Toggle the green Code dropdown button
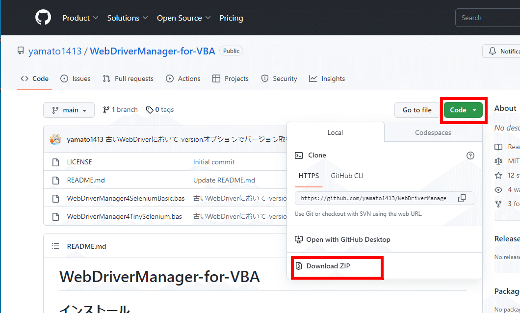The image size is (520, 313). 463,110
